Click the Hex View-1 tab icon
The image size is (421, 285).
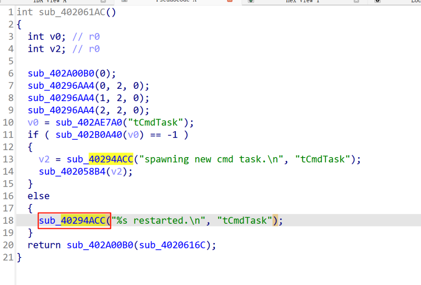tap(251, 1)
